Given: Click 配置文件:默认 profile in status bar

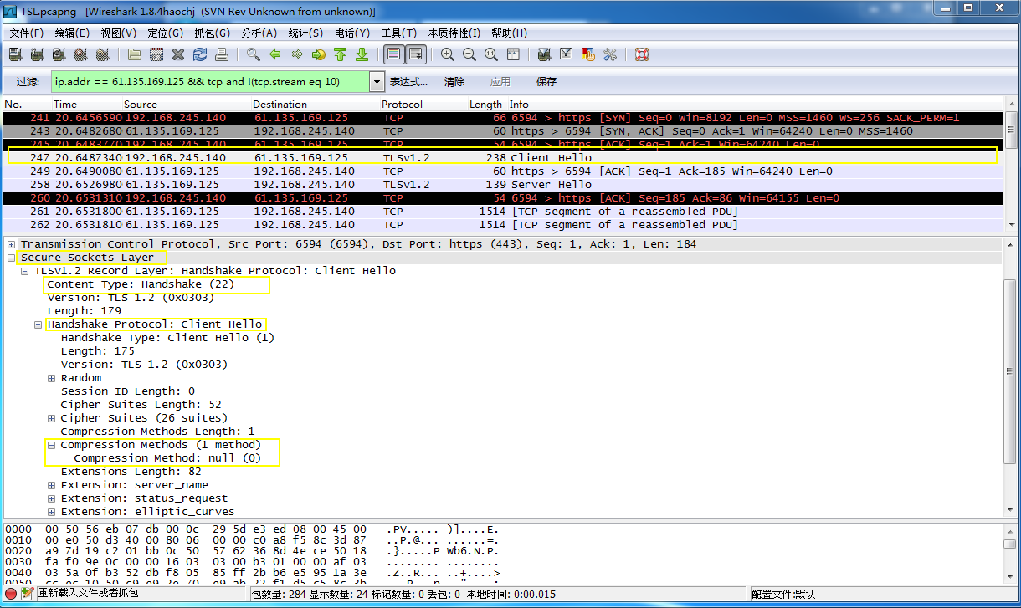Looking at the screenshot, I should pyautogui.click(x=783, y=594).
